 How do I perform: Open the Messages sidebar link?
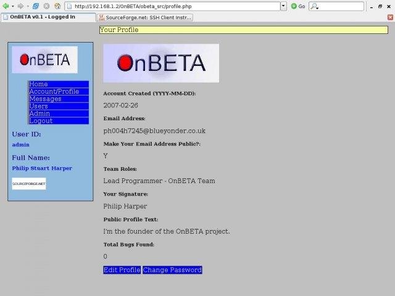pos(59,99)
